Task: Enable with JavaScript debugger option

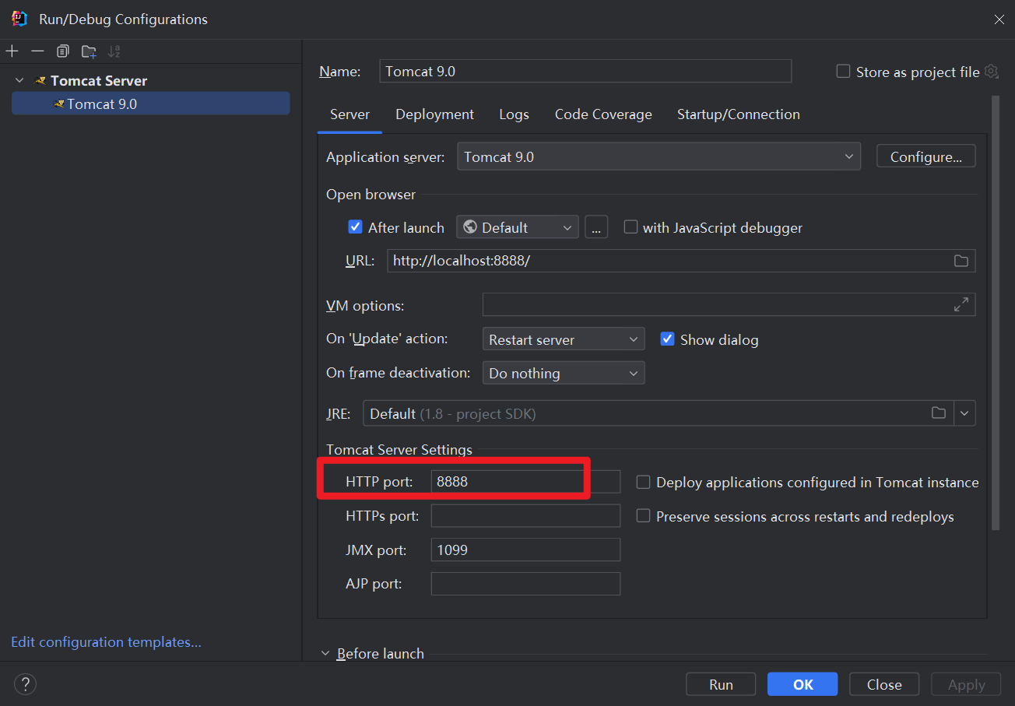Action: pos(630,227)
